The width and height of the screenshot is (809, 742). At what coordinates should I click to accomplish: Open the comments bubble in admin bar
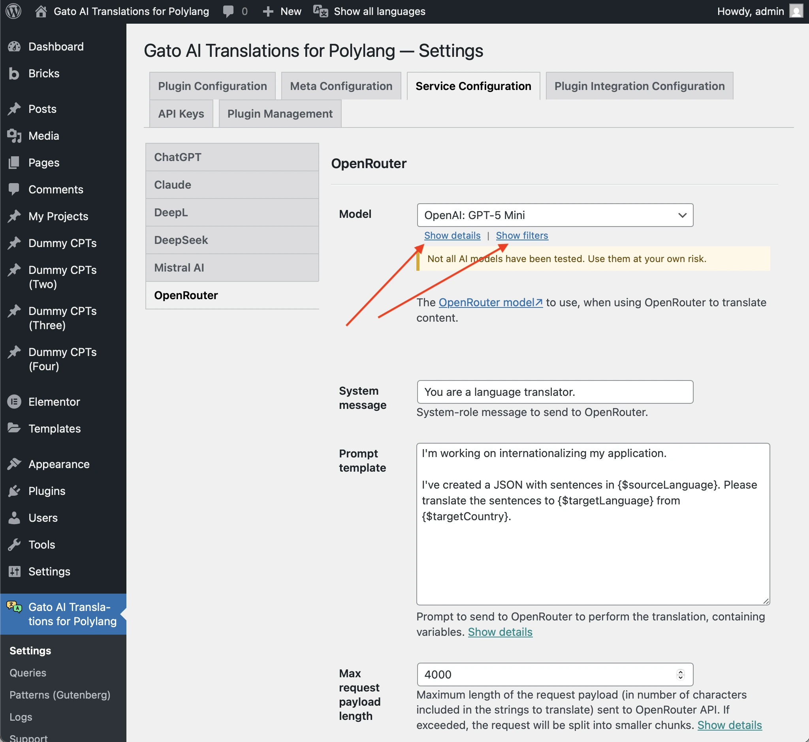(228, 11)
